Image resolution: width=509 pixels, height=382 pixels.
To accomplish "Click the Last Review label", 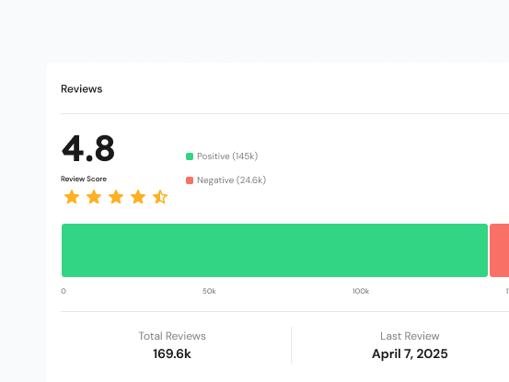I will coord(410,336).
